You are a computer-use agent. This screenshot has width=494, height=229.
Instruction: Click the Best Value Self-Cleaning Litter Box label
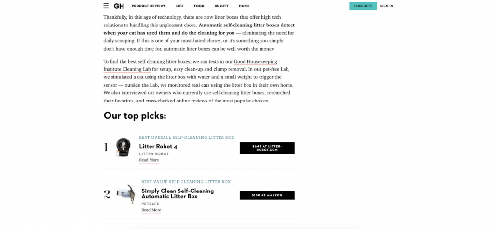click(186, 182)
